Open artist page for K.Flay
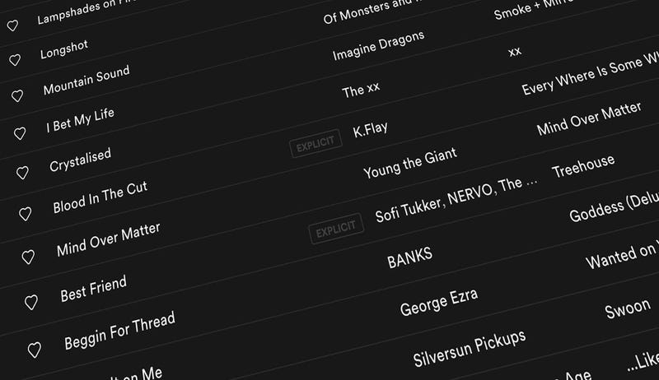659x380 pixels. [370, 130]
